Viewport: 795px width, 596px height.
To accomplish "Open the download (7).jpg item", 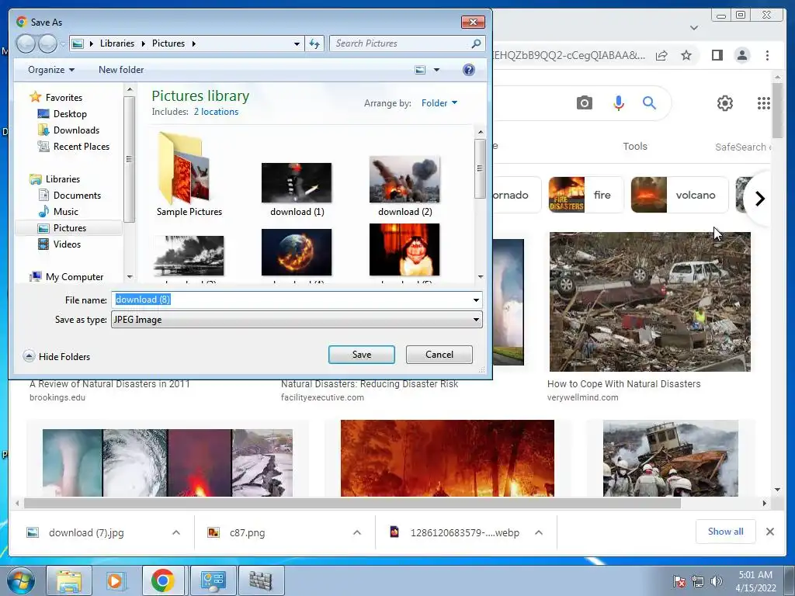I will (x=86, y=532).
